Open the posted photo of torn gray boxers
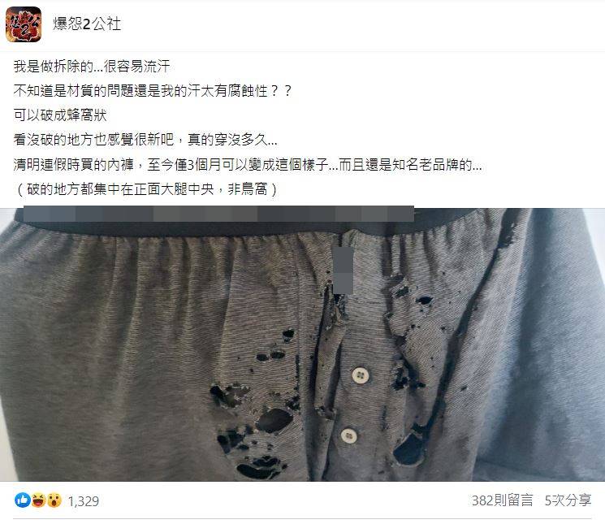Image resolution: width=605 pixels, height=524 pixels. [302, 344]
